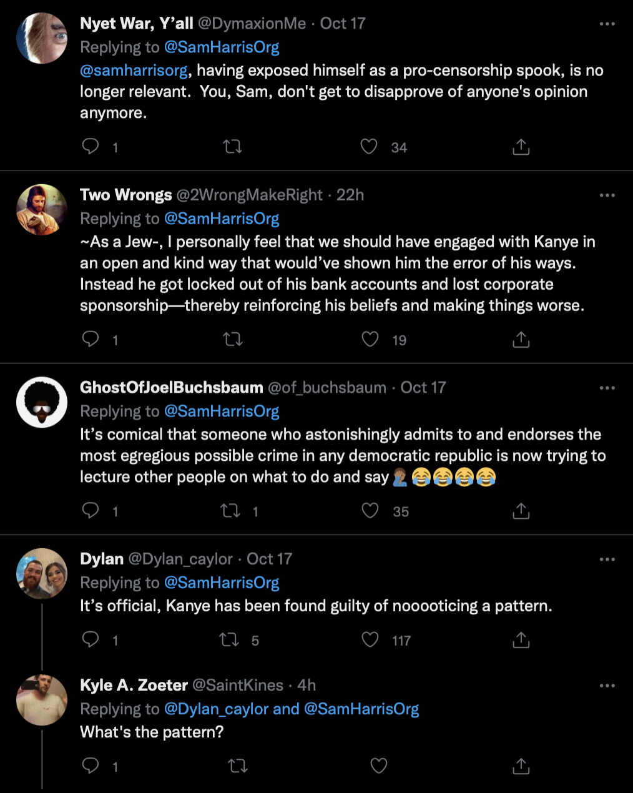The image size is (633, 793).
Task: Retweet Kyle A. Zoeter's tweet
Action: [237, 766]
